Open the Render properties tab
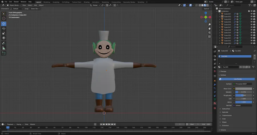The height and width of the screenshot is (135, 257). click(x=215, y=56)
